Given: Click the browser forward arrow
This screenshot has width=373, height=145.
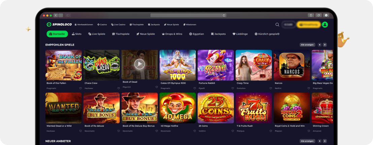Looking at the screenshot, I should click(x=61, y=15).
